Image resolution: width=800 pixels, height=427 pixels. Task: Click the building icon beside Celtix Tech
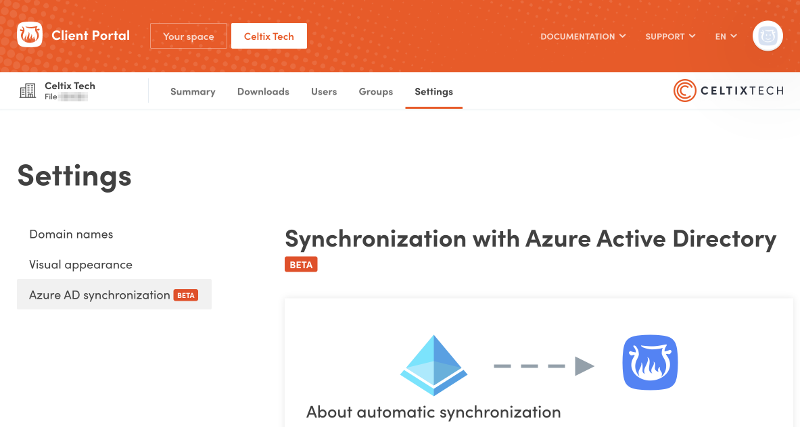(x=28, y=91)
